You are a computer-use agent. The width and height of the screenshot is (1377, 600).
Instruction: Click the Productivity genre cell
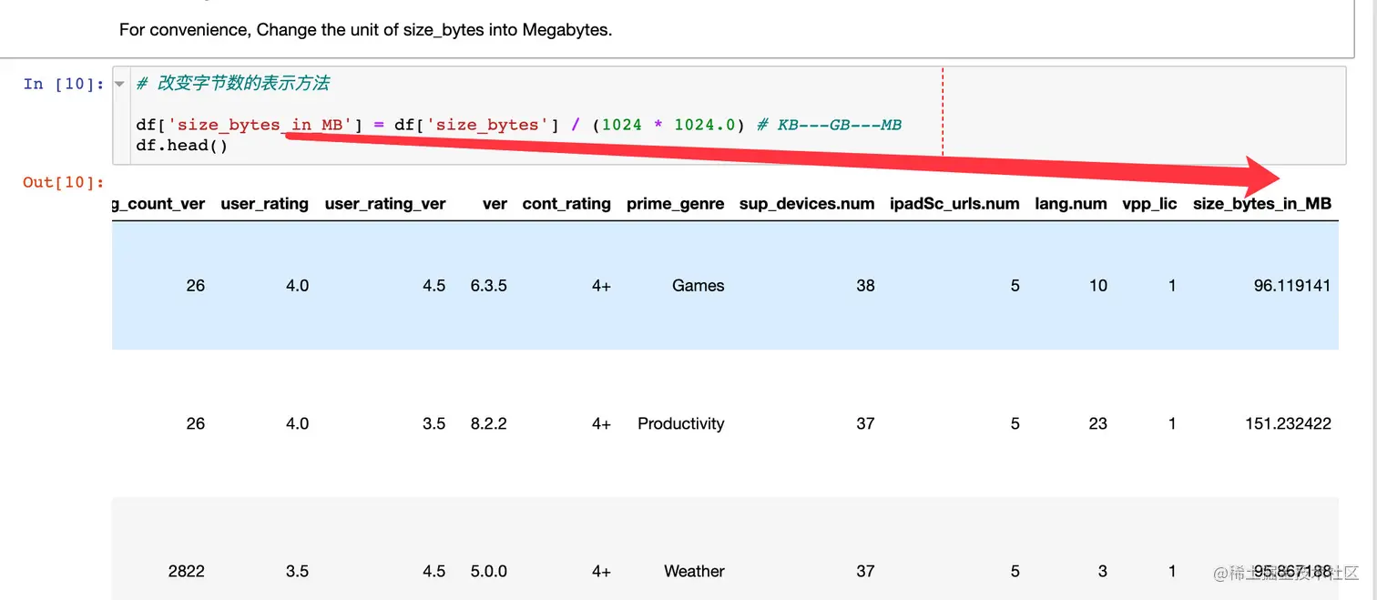coord(681,424)
